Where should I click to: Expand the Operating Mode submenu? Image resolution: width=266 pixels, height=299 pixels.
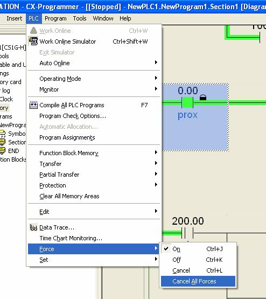[x=94, y=79]
